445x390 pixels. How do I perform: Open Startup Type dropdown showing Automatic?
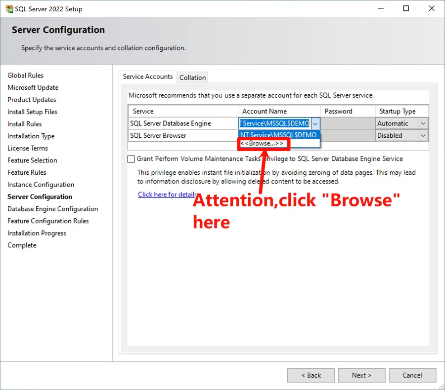click(x=423, y=123)
